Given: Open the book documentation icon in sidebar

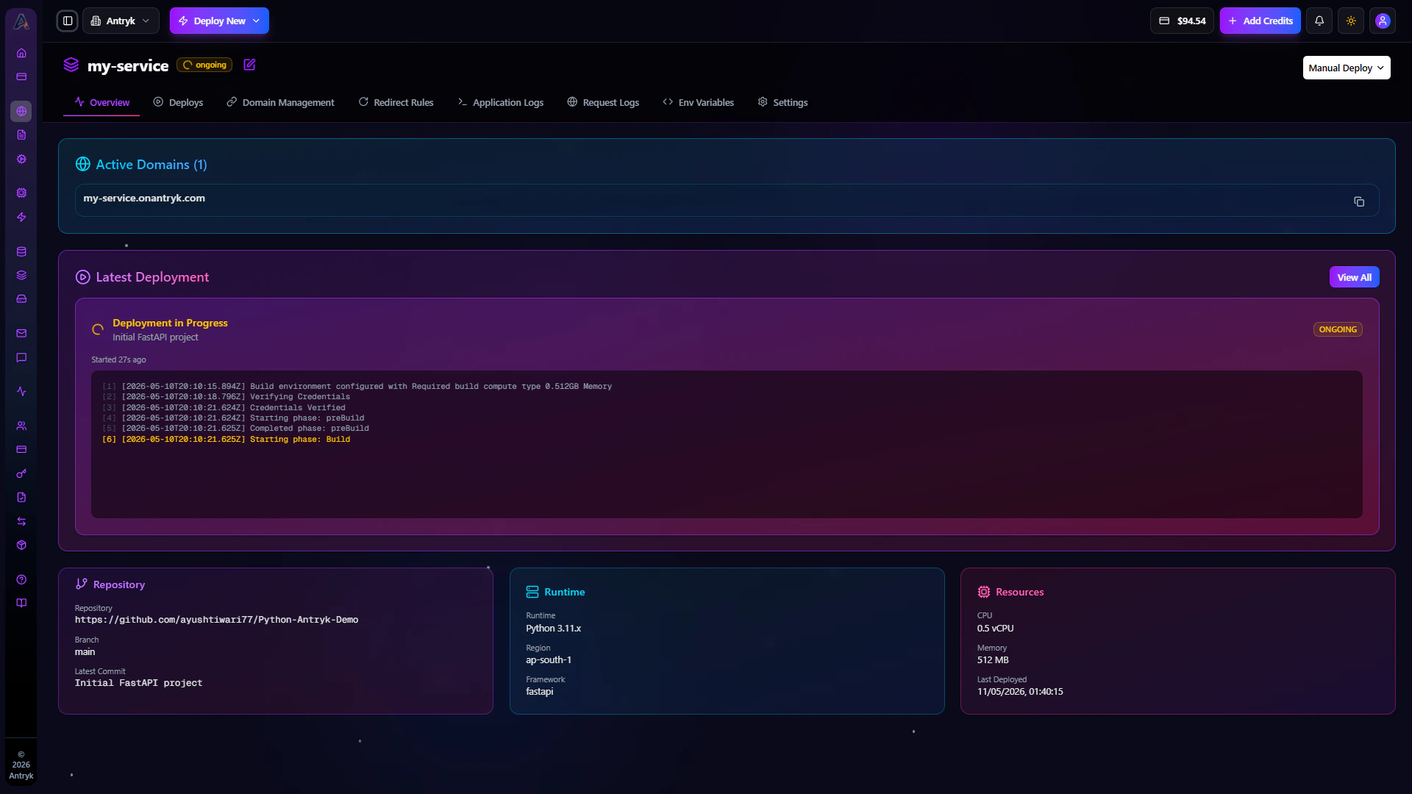Looking at the screenshot, I should click(x=21, y=603).
